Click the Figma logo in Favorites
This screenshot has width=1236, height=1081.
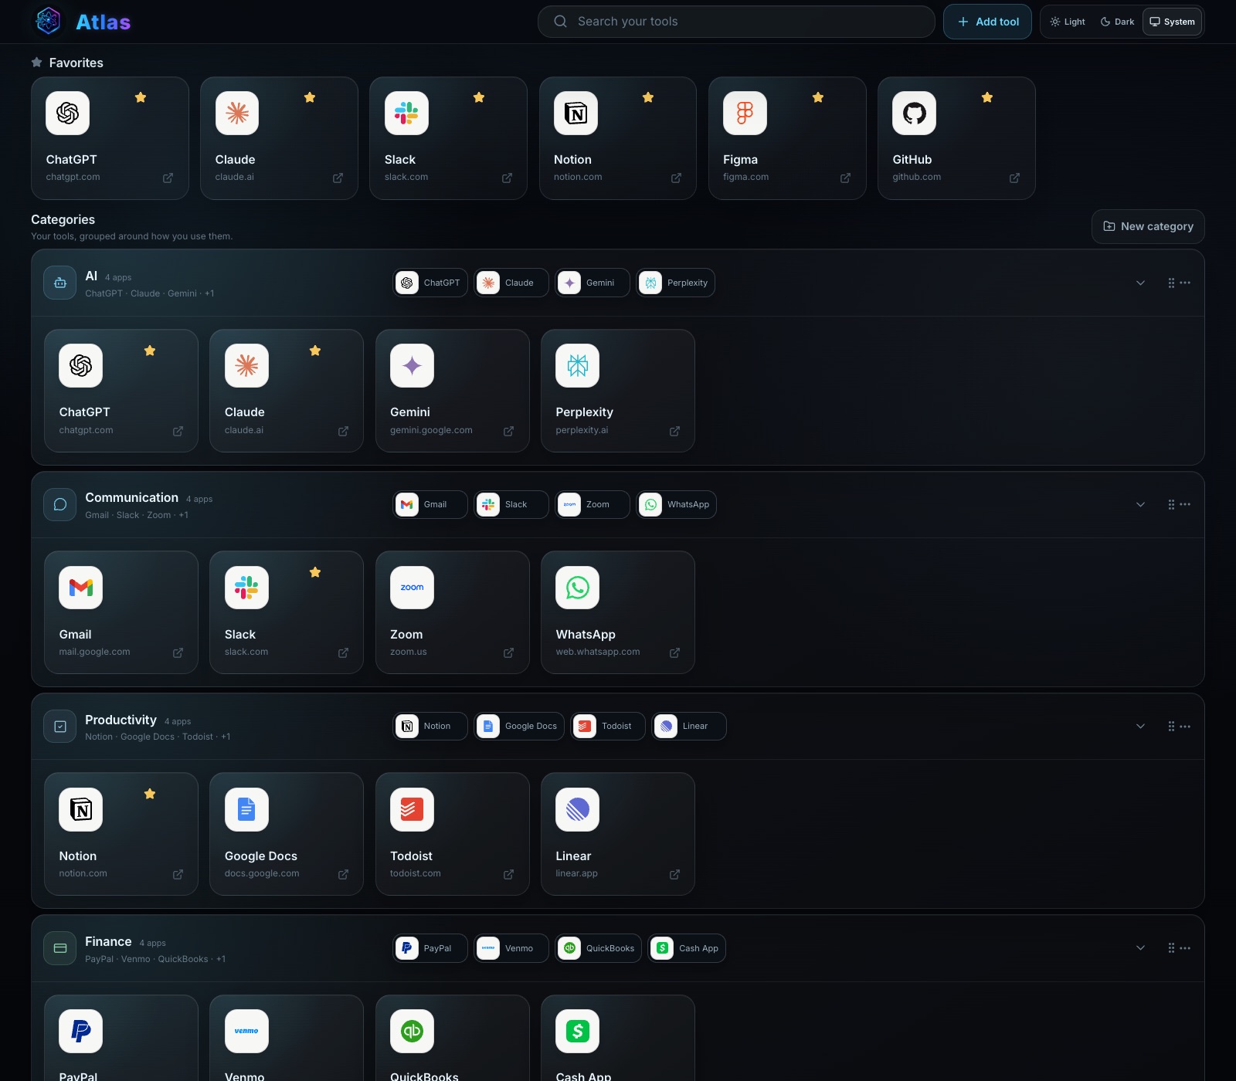pos(745,113)
